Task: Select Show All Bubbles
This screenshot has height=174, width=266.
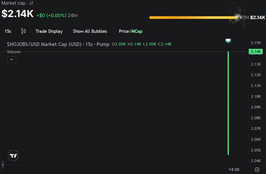Action: pos(90,31)
